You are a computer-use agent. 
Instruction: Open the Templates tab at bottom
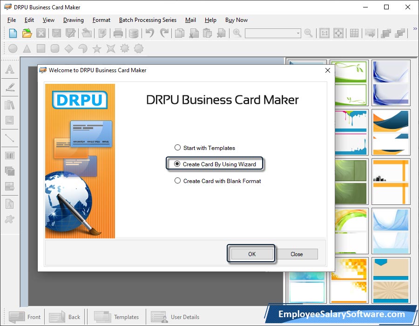click(116, 317)
